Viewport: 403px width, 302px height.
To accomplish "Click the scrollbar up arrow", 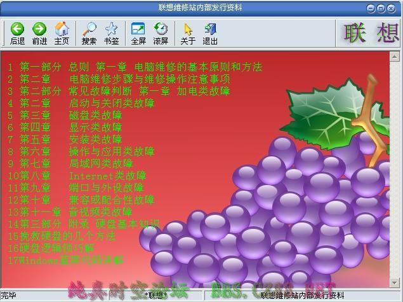I will 394,57.
